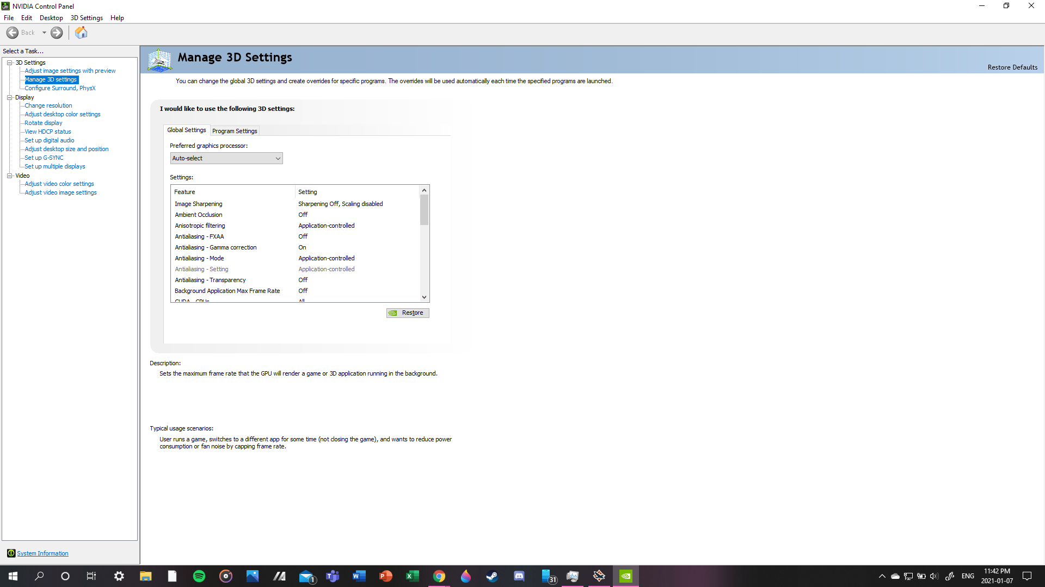This screenshot has width=1045, height=587.
Task: Open Adjust video color settings
Action: [x=59, y=184]
